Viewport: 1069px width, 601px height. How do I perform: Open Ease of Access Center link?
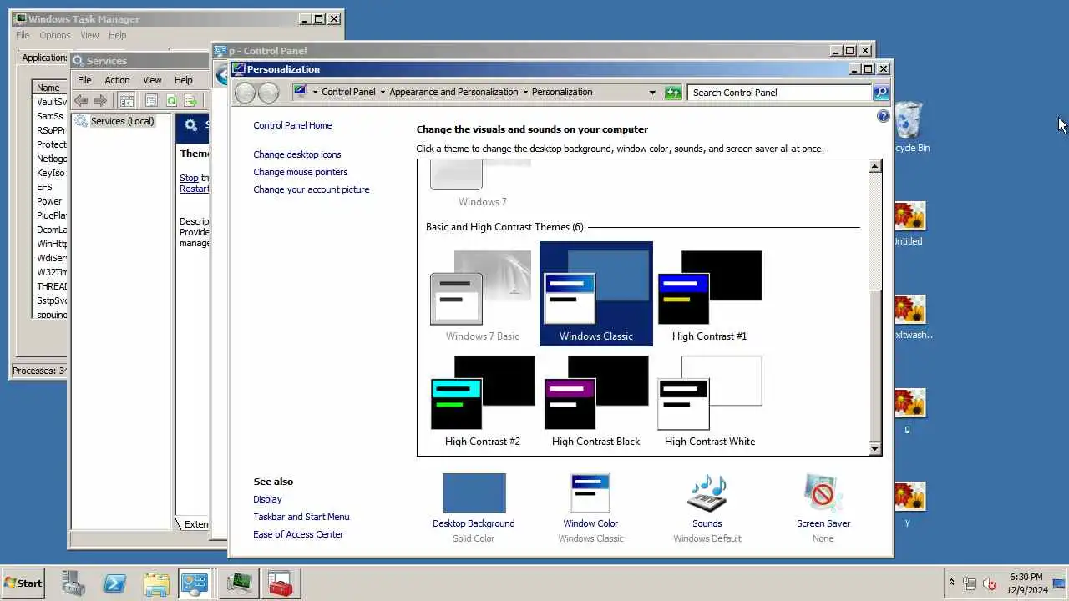click(x=298, y=534)
